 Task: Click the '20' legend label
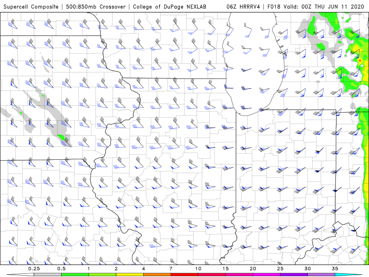coord(253,269)
